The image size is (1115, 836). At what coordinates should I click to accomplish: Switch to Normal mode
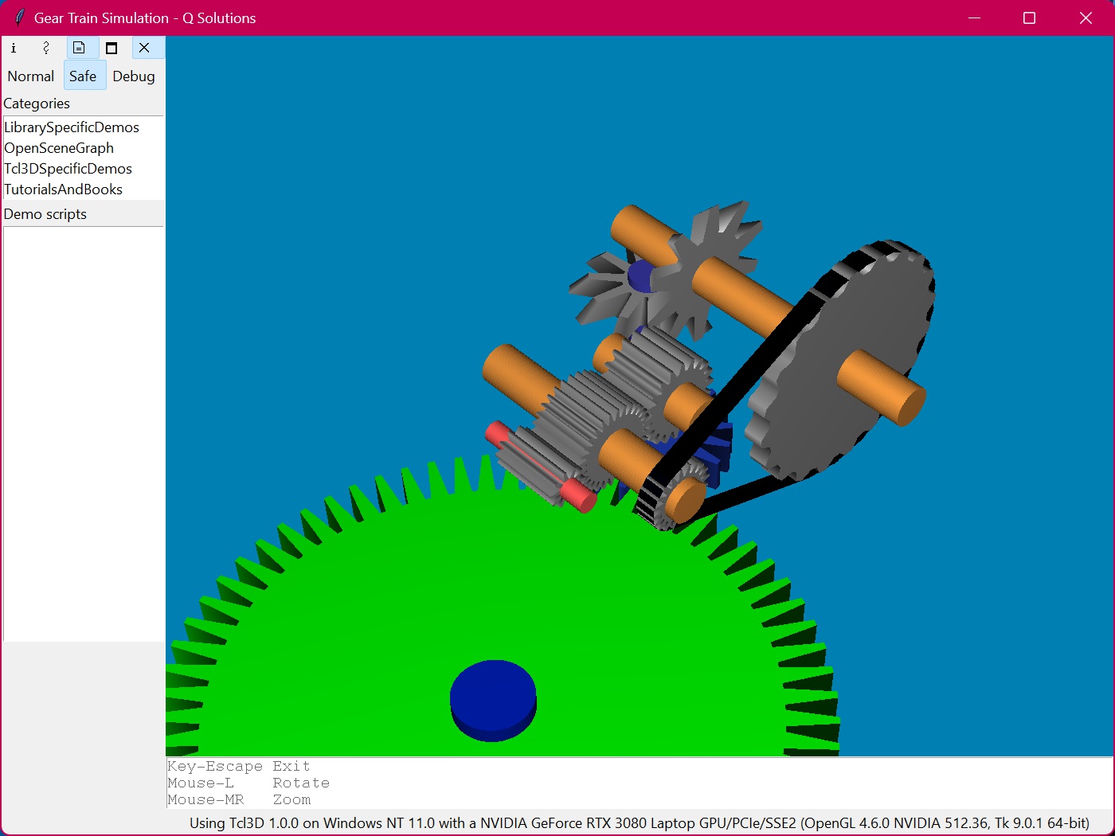tap(31, 76)
